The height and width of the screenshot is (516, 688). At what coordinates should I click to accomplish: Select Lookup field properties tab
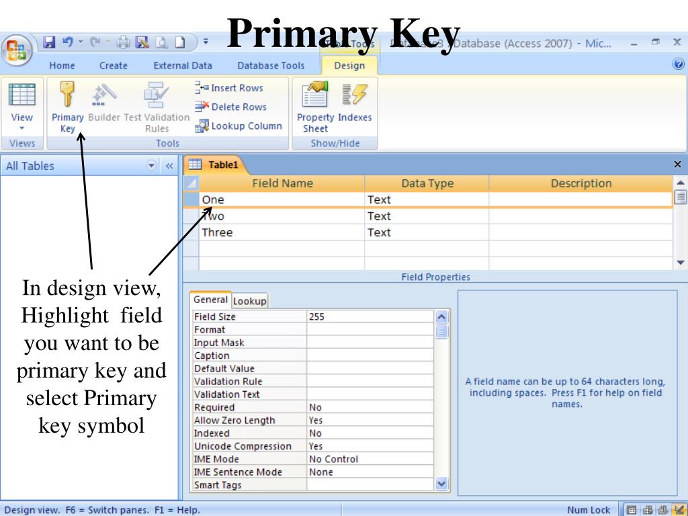pos(249,301)
